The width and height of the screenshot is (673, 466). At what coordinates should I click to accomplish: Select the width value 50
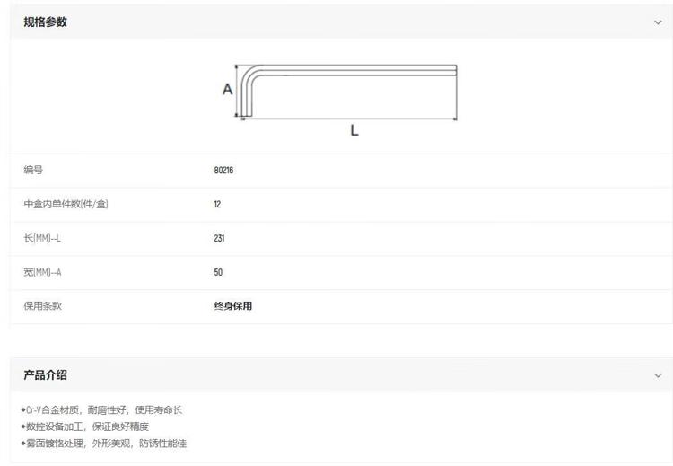pyautogui.click(x=218, y=272)
